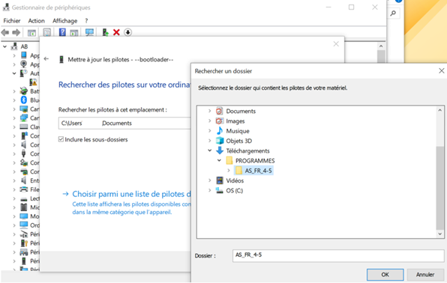This screenshot has width=447, height=283.
Task: Select the Documents folder icon in browse dialog
Action: (x=219, y=111)
